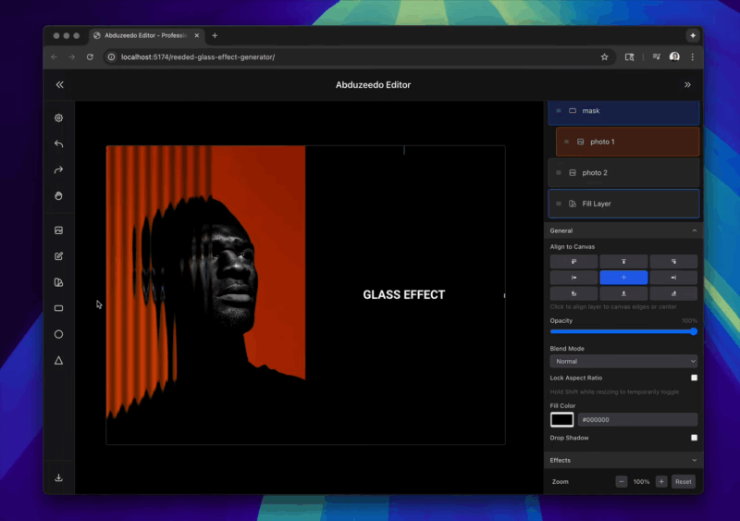Enable the Lock Aspect Ratio checkbox

tap(694, 378)
